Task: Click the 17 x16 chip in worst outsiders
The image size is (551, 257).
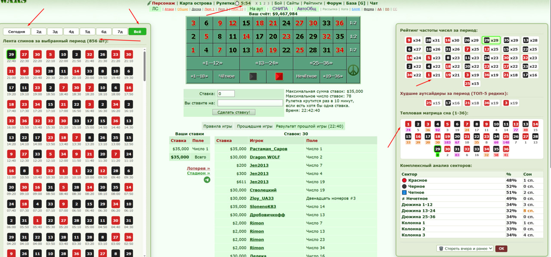Action: click(452, 103)
